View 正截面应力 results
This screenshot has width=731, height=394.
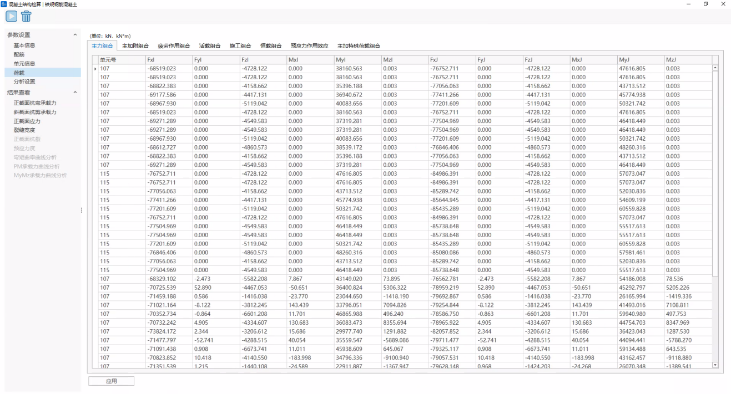tap(27, 121)
